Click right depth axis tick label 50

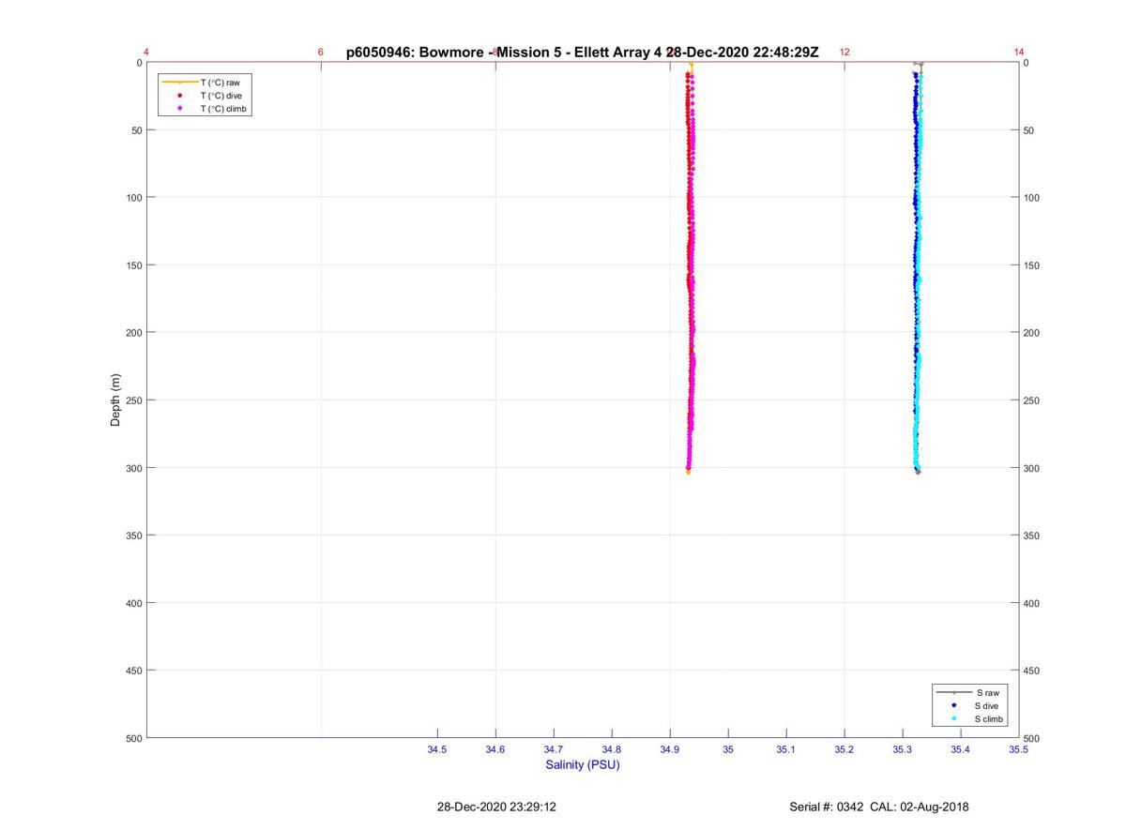1029,130
